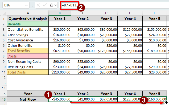Select row 11 header

pos(4,72)
